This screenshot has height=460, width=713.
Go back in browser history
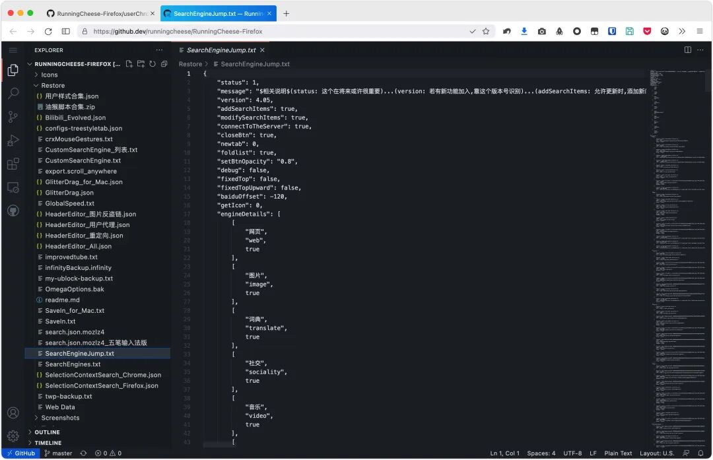coord(13,32)
